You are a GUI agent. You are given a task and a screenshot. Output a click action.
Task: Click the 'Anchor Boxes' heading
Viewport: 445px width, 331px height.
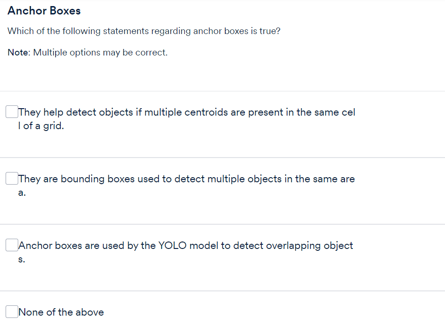[43, 10]
